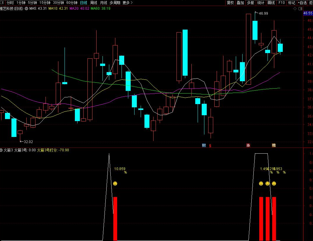The height and width of the screenshot is (241, 313).
Task: Click the red 涨 marker icon
Action: pyautogui.click(x=248, y=145)
